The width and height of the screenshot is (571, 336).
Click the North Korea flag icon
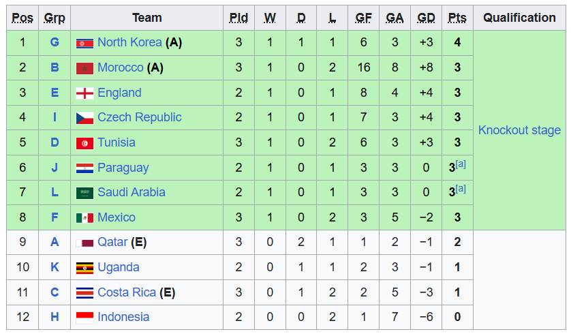[84, 43]
